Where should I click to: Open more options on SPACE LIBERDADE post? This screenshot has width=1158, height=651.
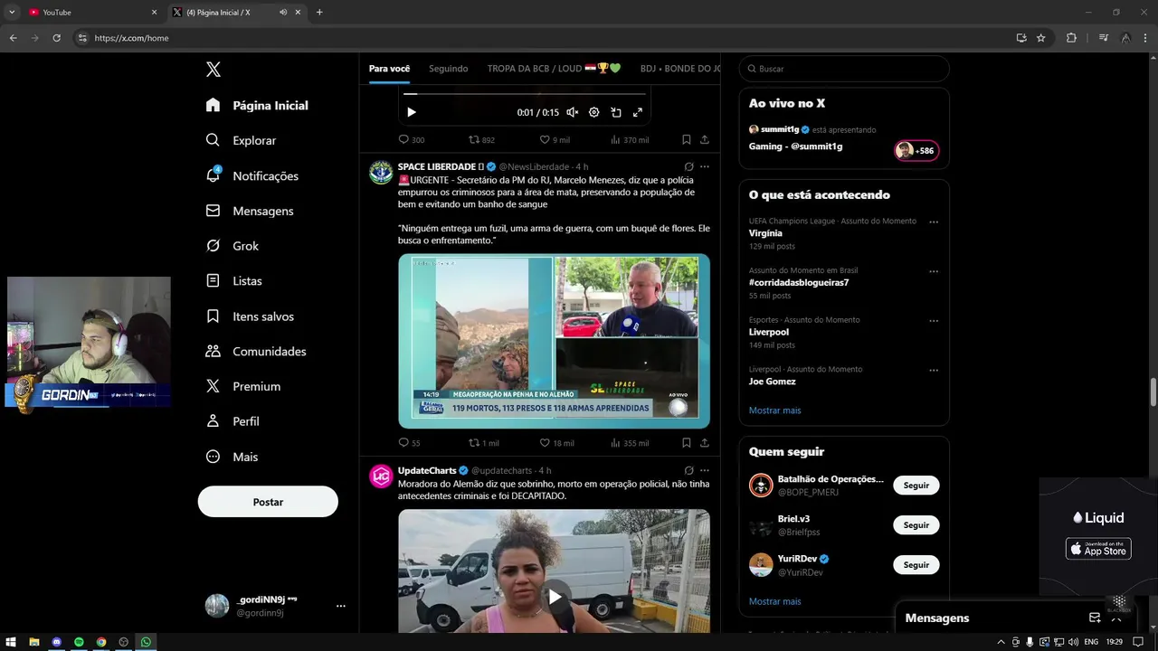[x=705, y=166]
